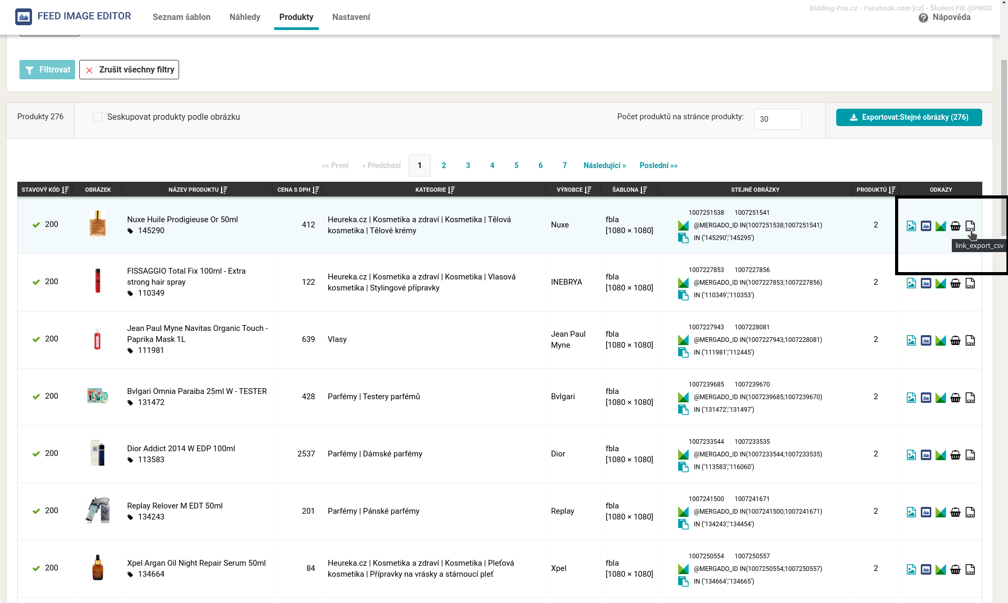Go to page 2
The image size is (1008, 603).
click(x=444, y=165)
